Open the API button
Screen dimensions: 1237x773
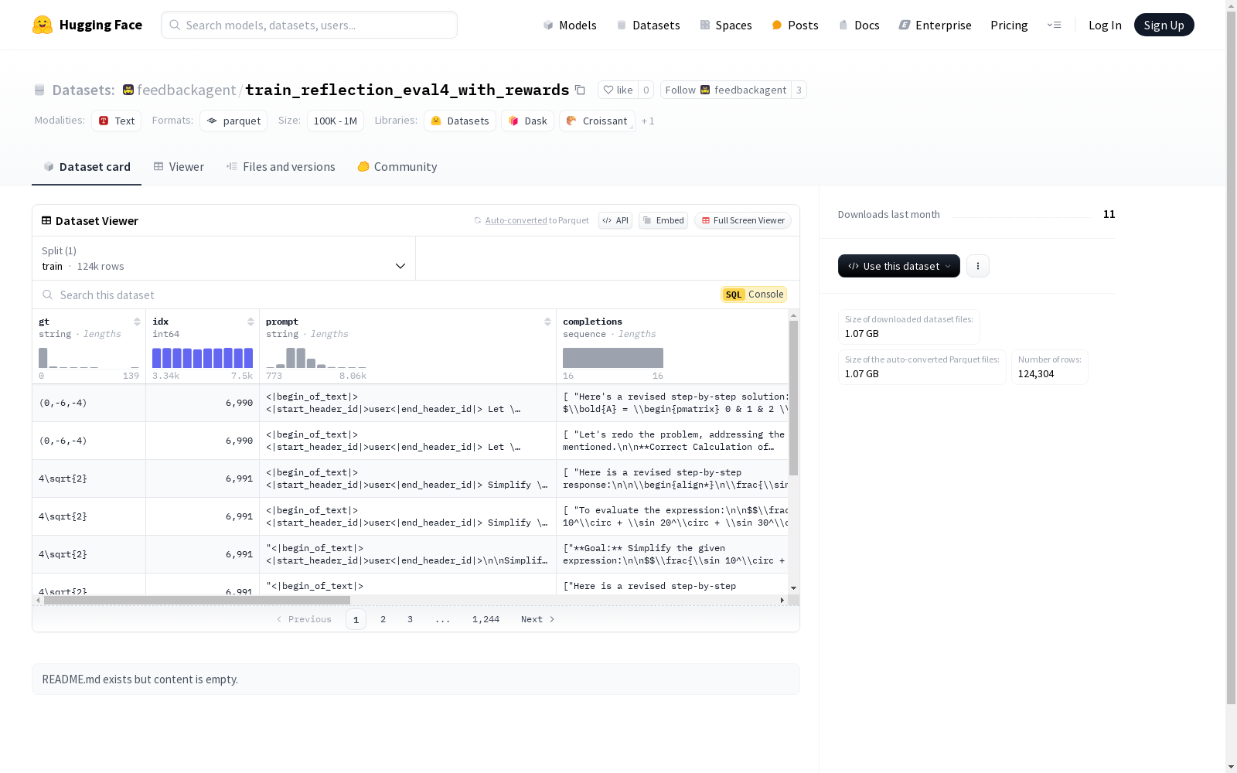click(x=615, y=220)
